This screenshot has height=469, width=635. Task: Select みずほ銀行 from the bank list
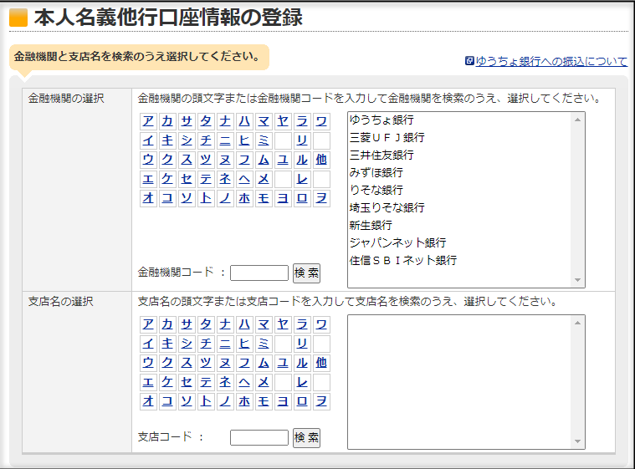click(376, 172)
